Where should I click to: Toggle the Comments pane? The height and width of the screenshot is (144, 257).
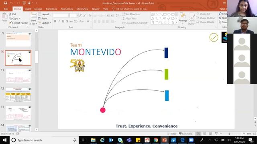pos(186,134)
